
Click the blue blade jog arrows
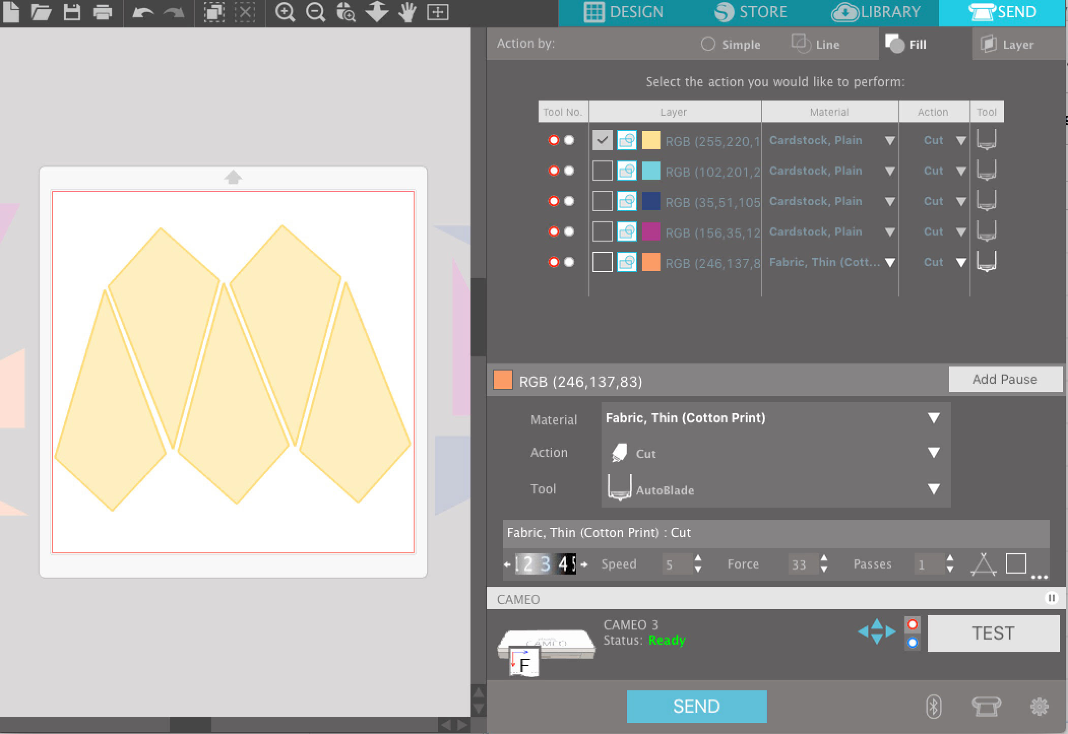click(876, 631)
